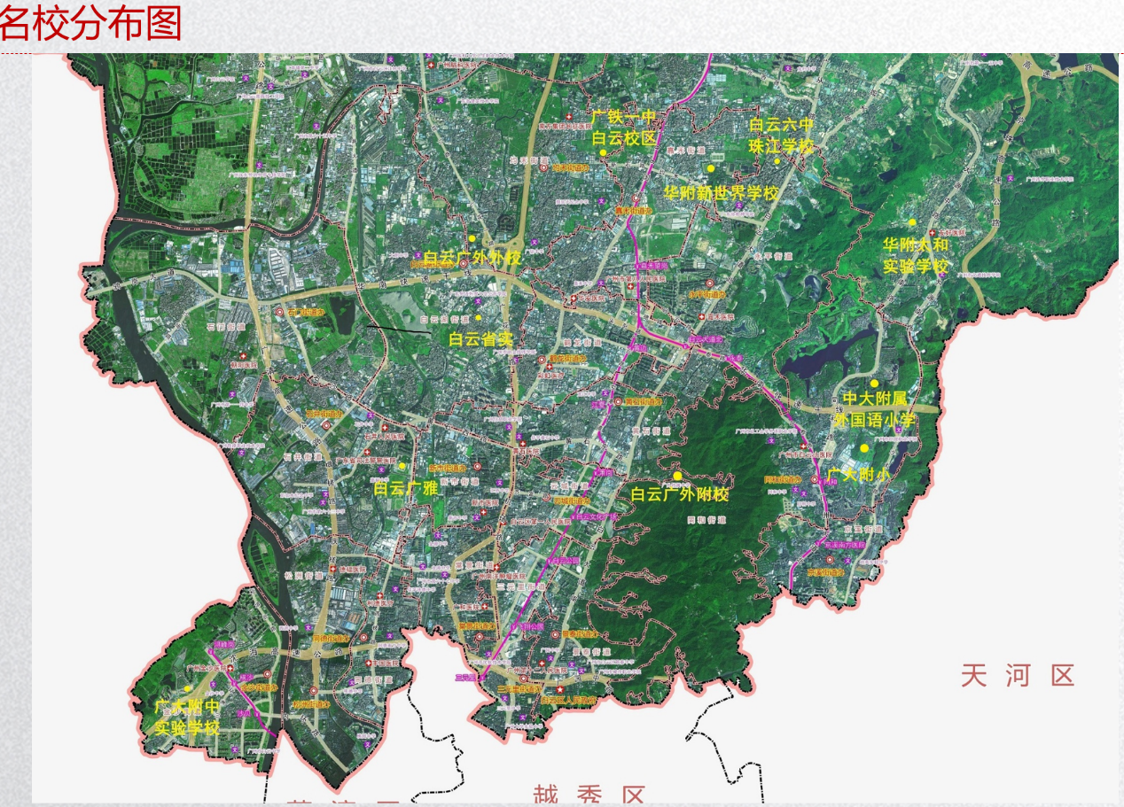
Task: Click the yellow dot below 白云六中珠江学校
Action: tap(777, 160)
